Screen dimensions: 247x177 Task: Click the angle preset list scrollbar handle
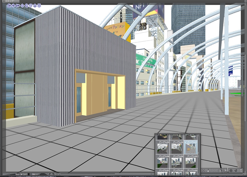point(199,154)
